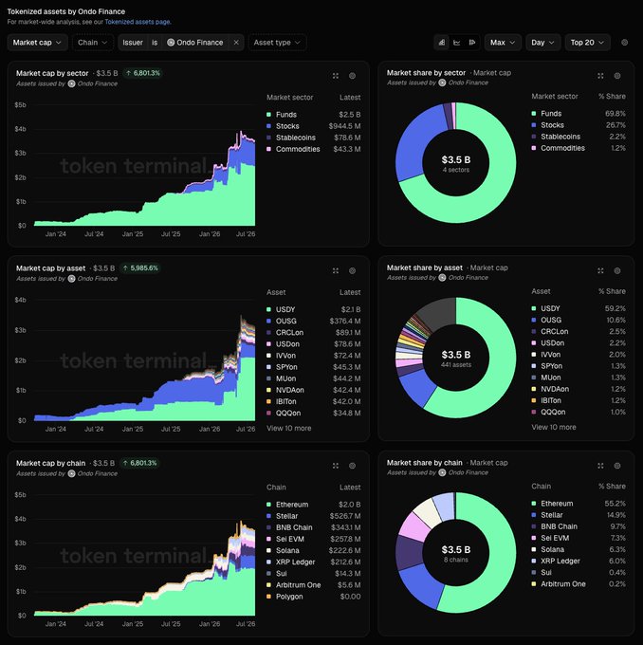Screen dimensions: 643x645
Task: Click Ondo Finance logo under Market share by chain
Action: [x=442, y=472]
